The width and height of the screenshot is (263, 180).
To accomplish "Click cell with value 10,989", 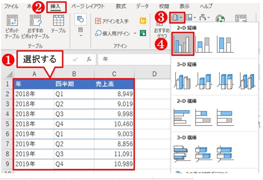I will click(x=114, y=164).
